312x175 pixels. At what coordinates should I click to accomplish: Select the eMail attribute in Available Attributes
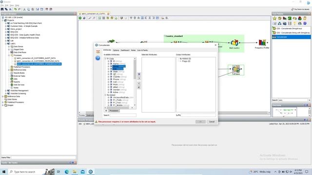coord(116,87)
